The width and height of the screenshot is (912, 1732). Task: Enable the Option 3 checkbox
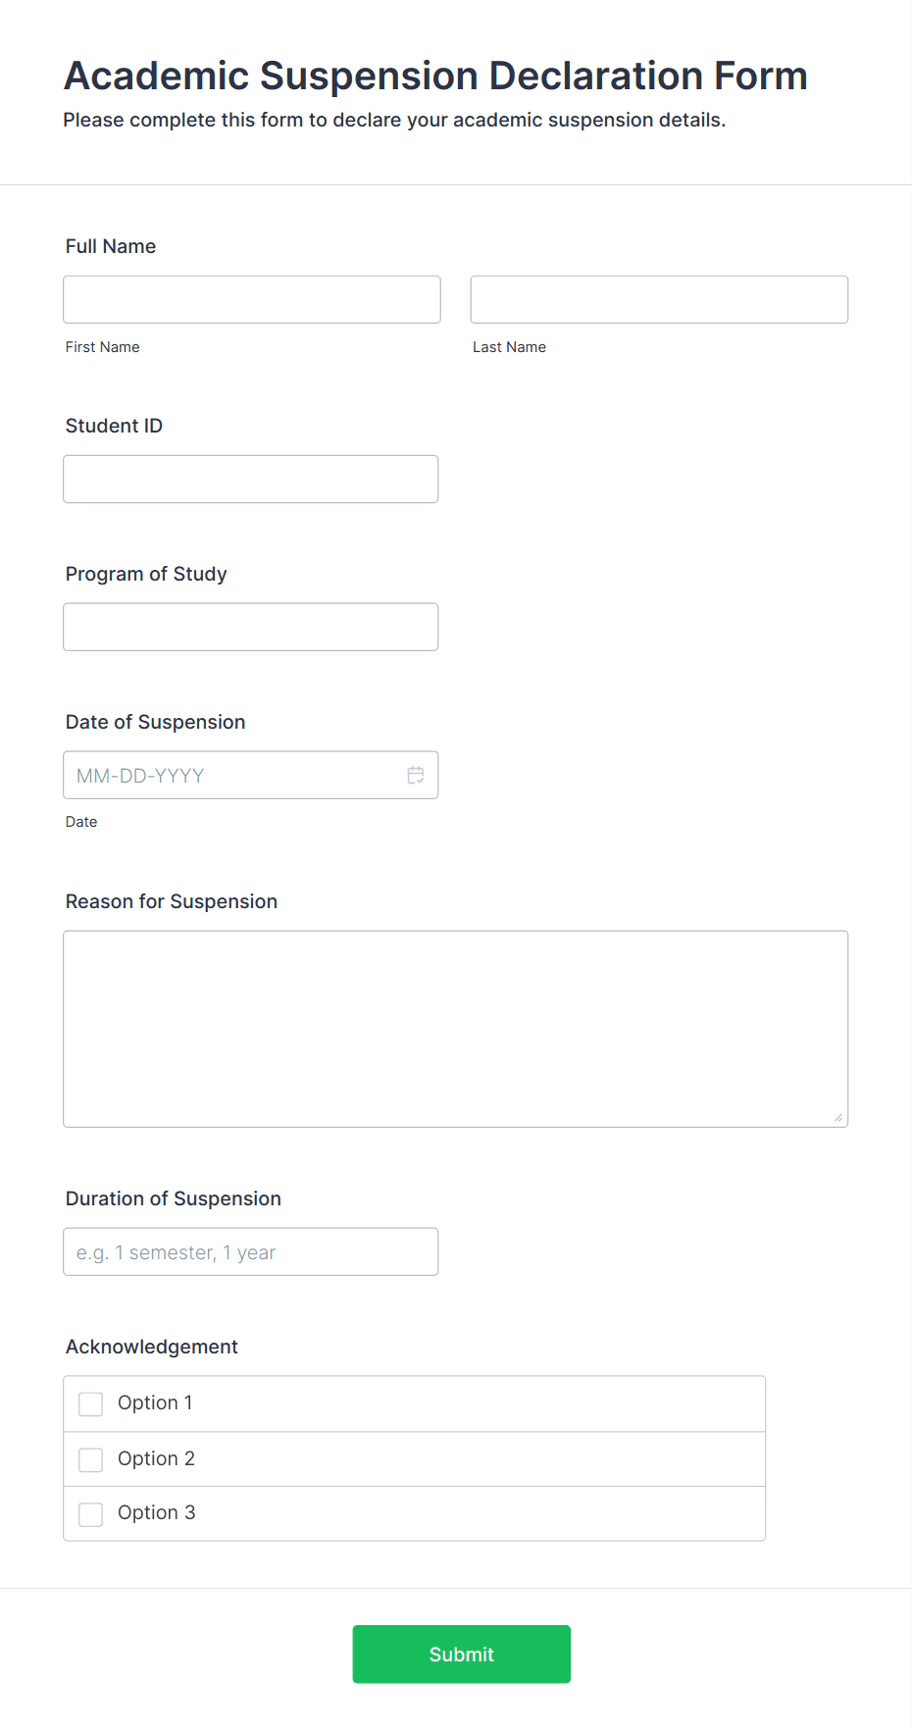coord(91,1513)
